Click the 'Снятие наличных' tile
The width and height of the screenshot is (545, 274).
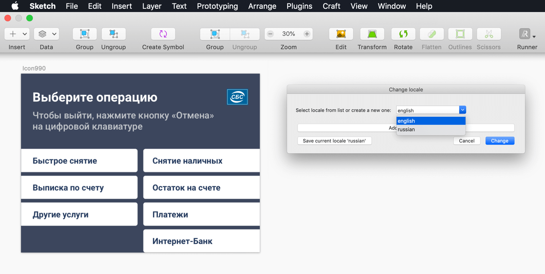point(202,161)
